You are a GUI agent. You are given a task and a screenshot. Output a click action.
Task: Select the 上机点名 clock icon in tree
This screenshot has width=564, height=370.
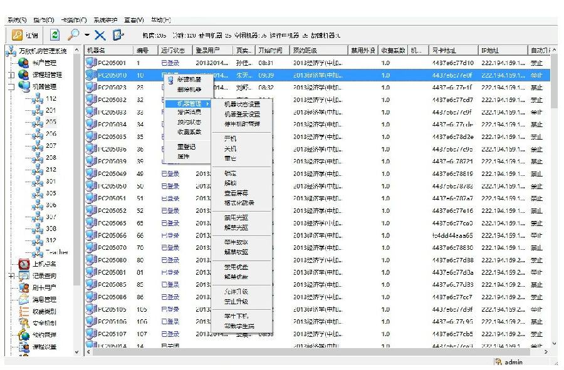[24, 264]
